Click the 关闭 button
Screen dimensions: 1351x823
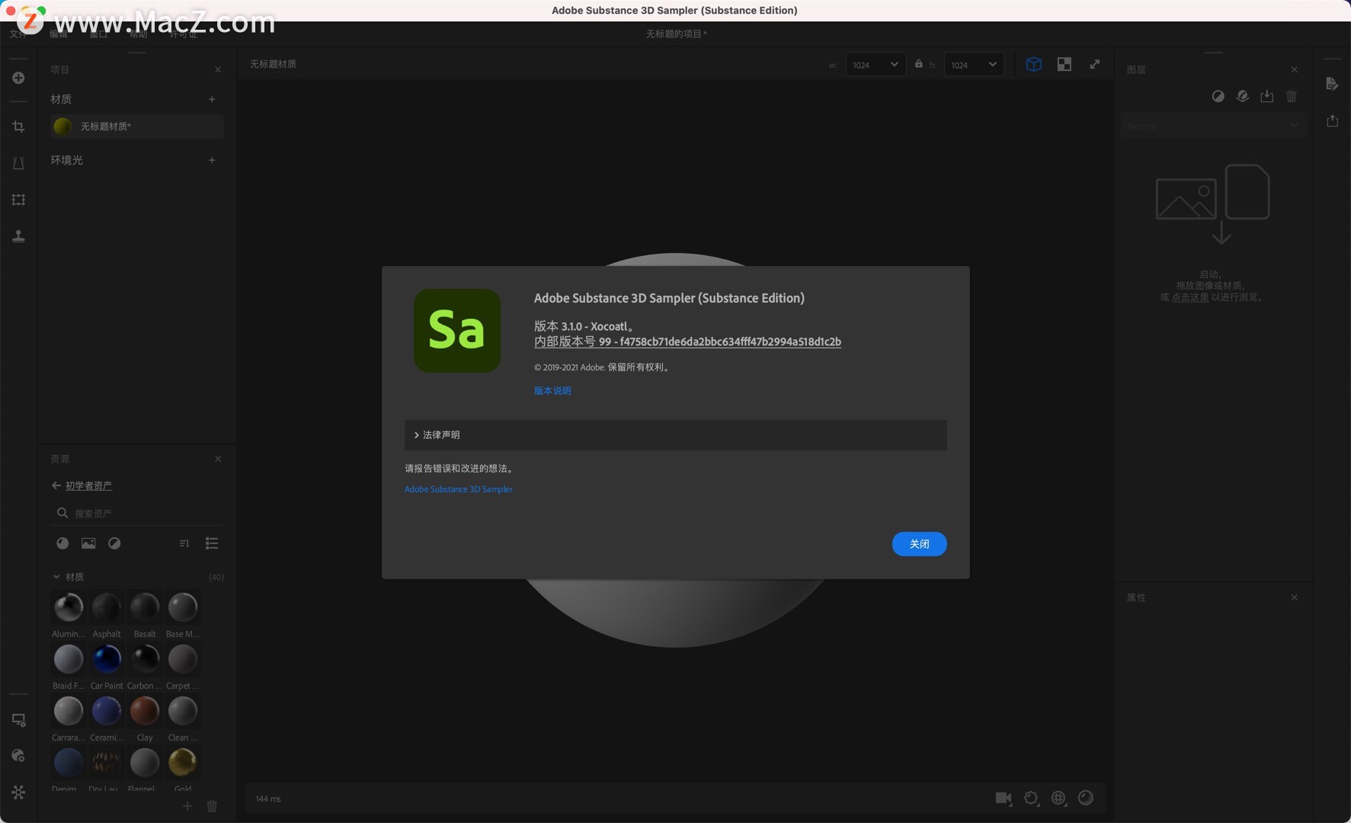tap(919, 544)
